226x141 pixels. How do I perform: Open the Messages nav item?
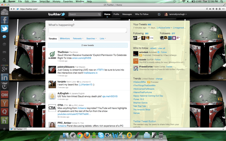(x=127, y=14)
